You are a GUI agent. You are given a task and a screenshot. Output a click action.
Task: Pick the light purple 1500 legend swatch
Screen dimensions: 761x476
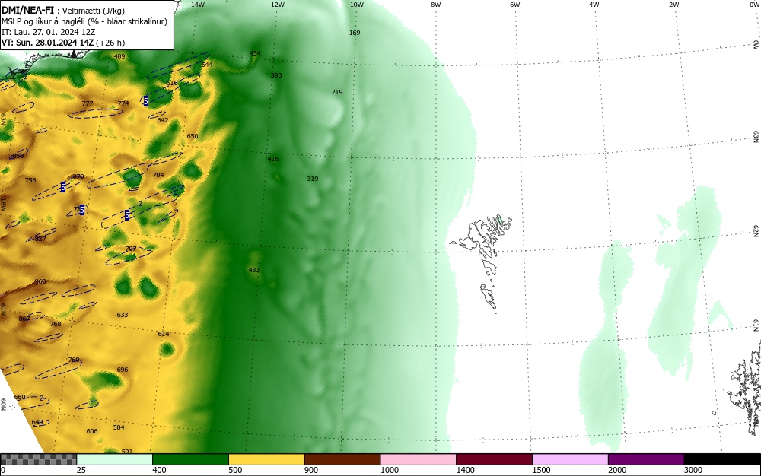[x=570, y=459]
